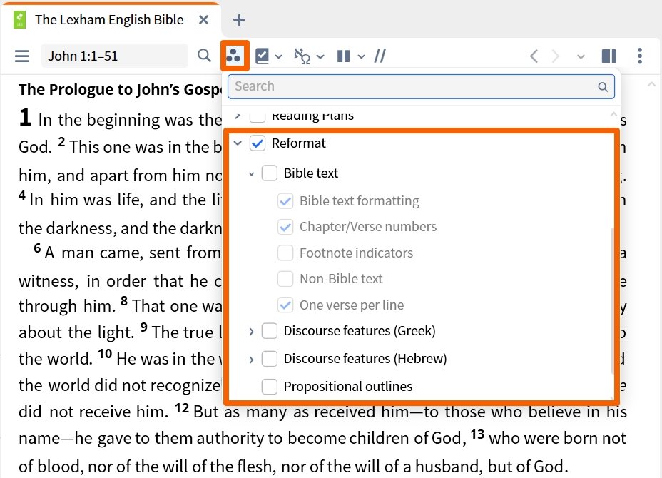Toggle Bible text formatting checkbox

(285, 201)
